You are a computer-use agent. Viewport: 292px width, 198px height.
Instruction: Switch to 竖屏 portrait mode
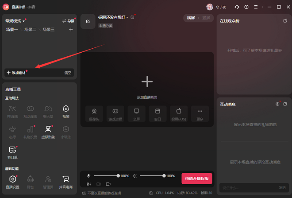click(x=206, y=18)
